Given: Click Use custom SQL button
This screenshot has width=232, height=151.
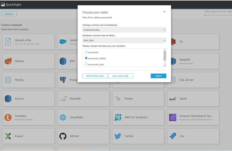Looking at the screenshot, I should [x=120, y=76].
